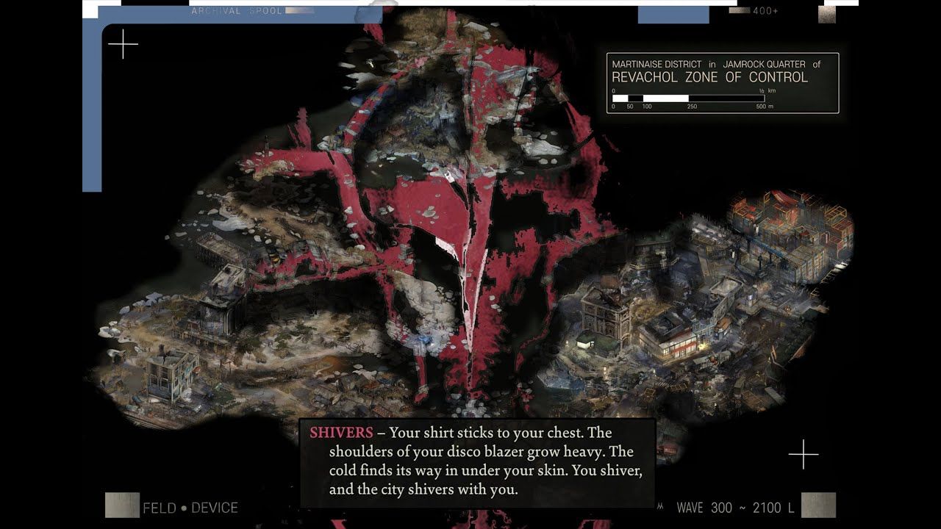Click the Shivers dialogue text box
Image resolution: width=941 pixels, height=529 pixels.
476,463
